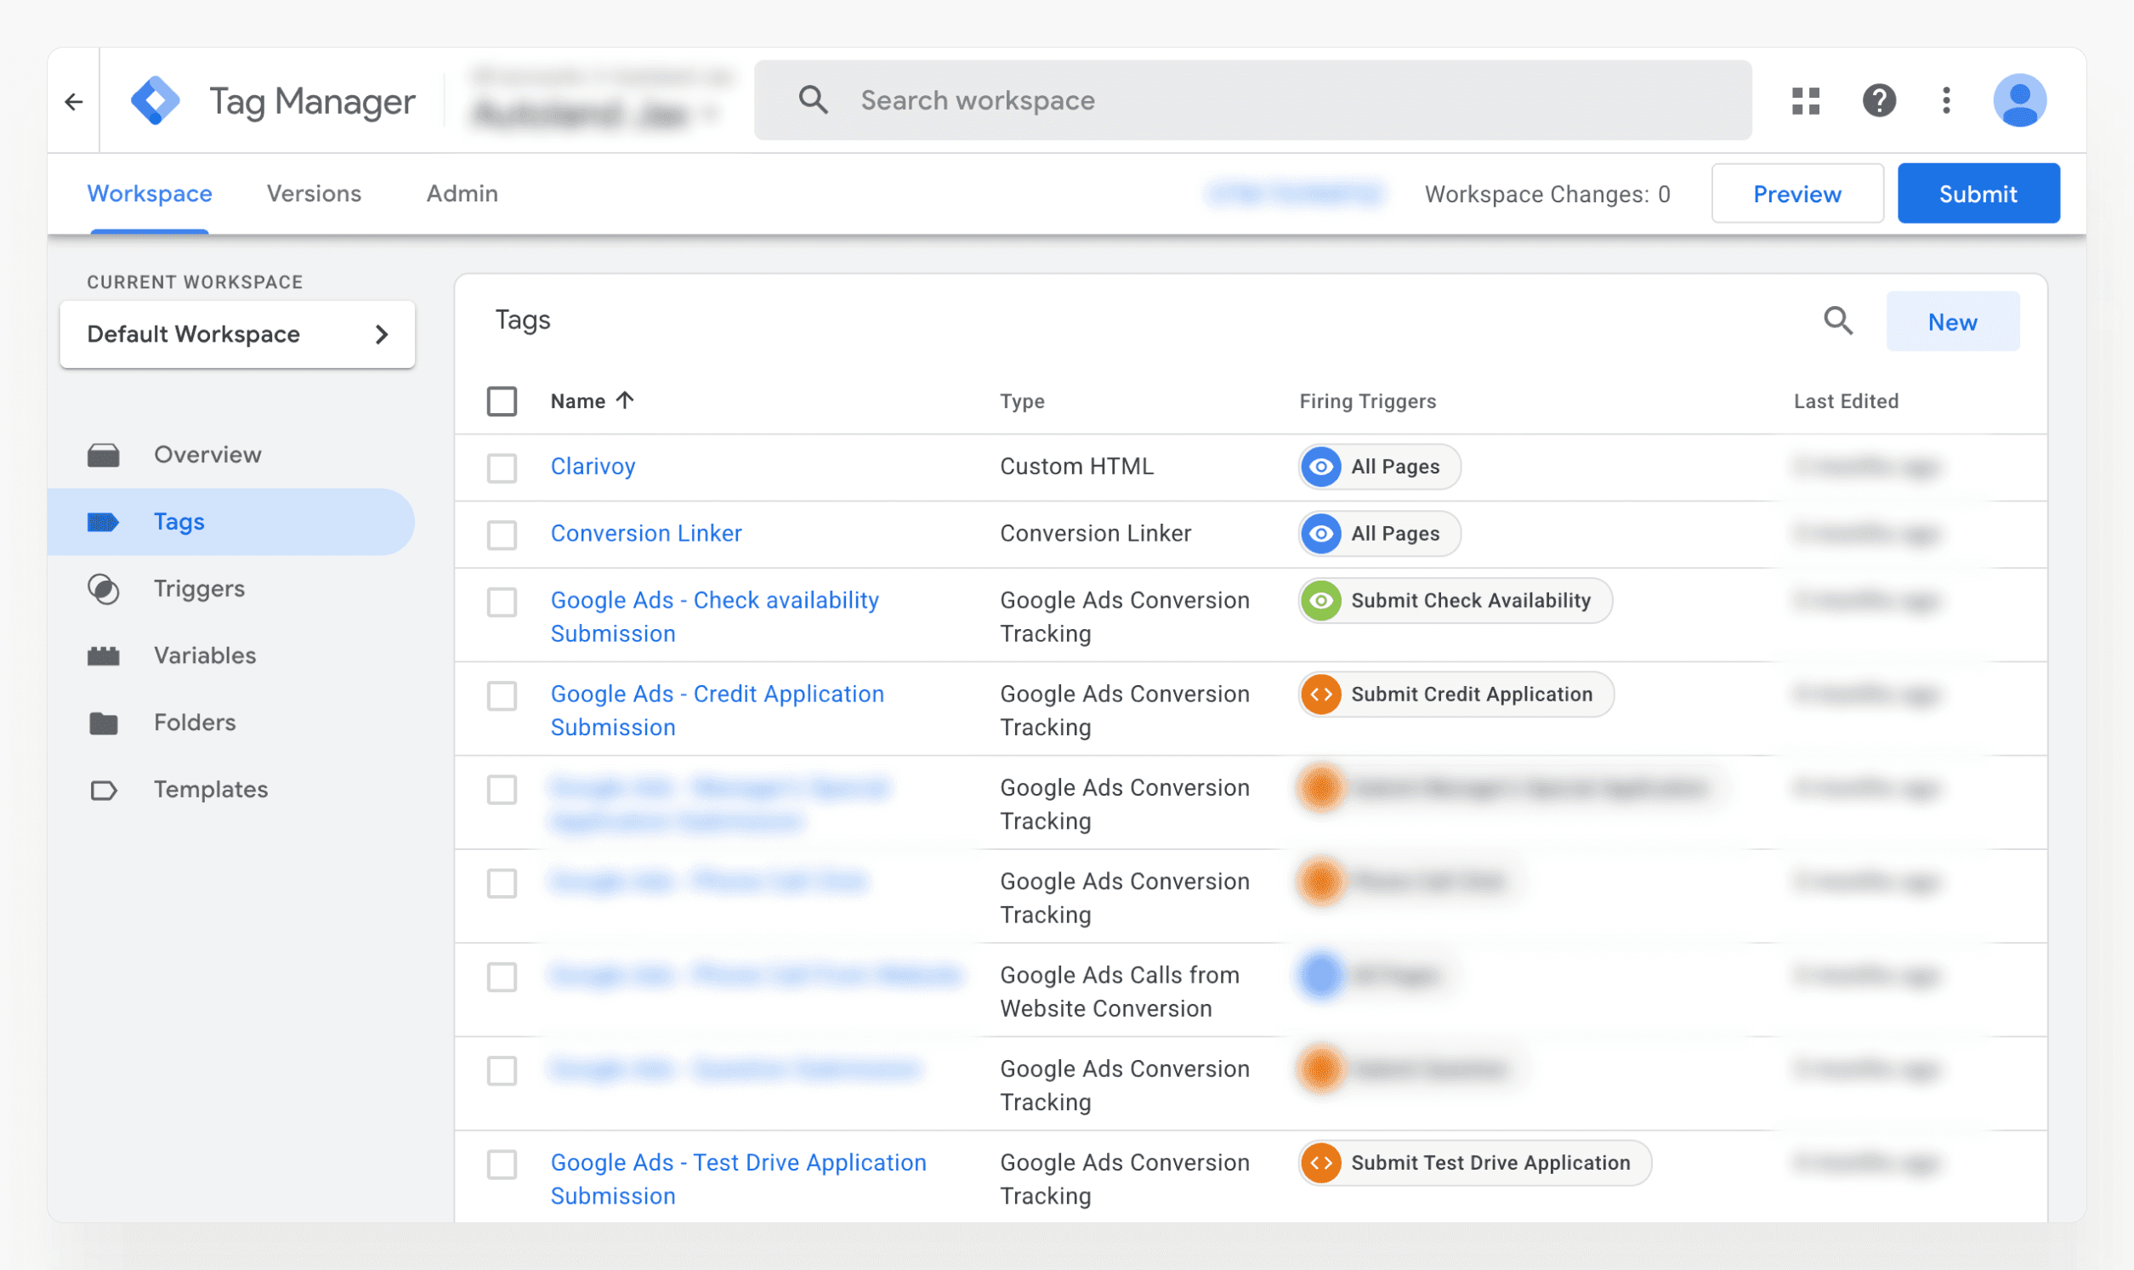Open the Tags section in sidebar
Viewport: 2134px width, 1270px height.
tap(179, 521)
